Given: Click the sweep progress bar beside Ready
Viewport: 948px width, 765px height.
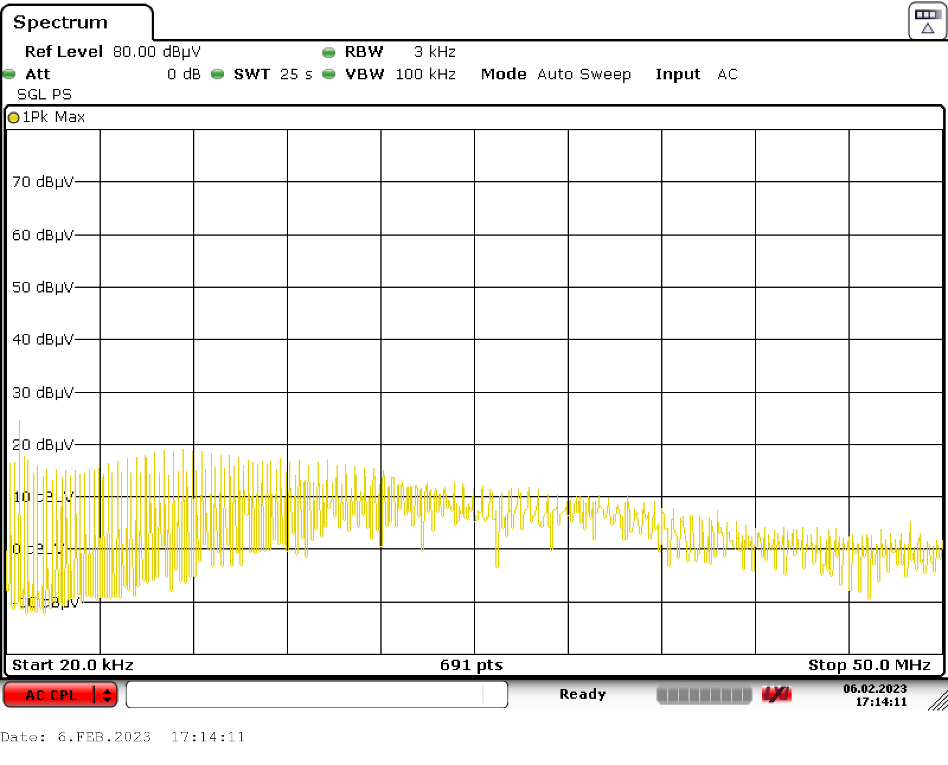Looking at the screenshot, I should [x=703, y=695].
